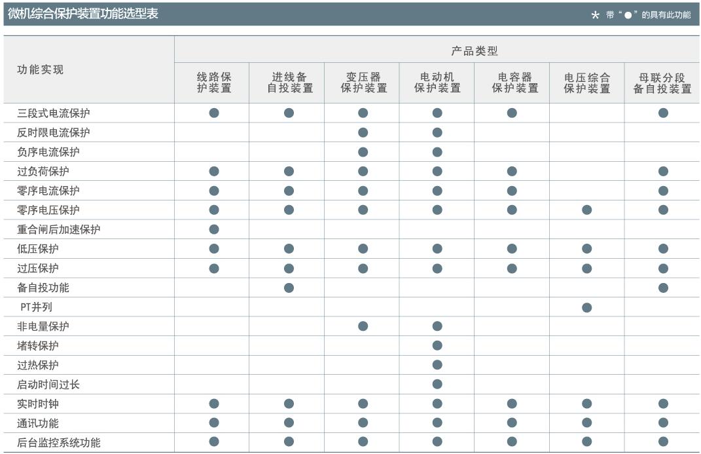Select the 三段式电流保护 row label
This screenshot has width=701, height=454.
click(54, 113)
